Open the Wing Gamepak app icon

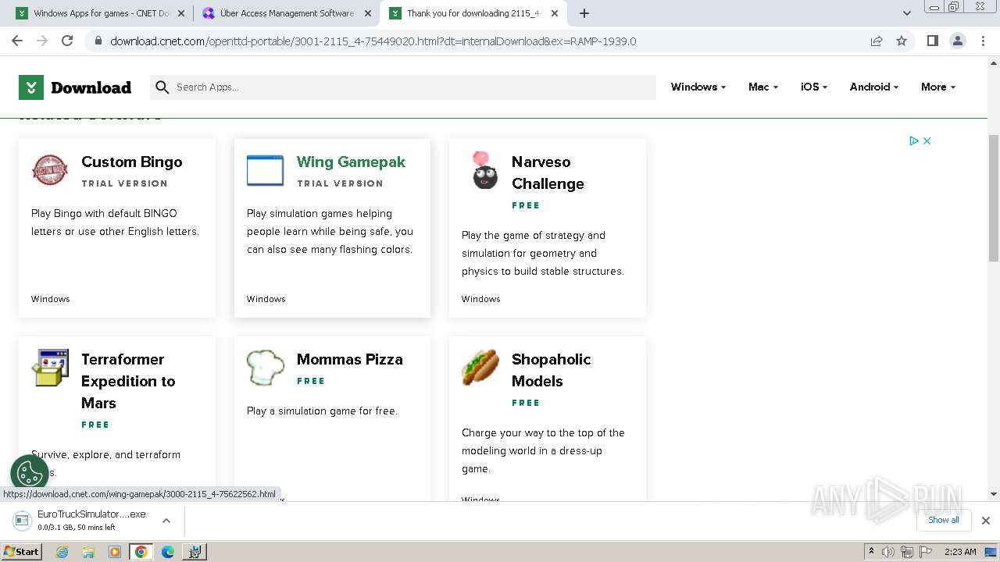265,170
